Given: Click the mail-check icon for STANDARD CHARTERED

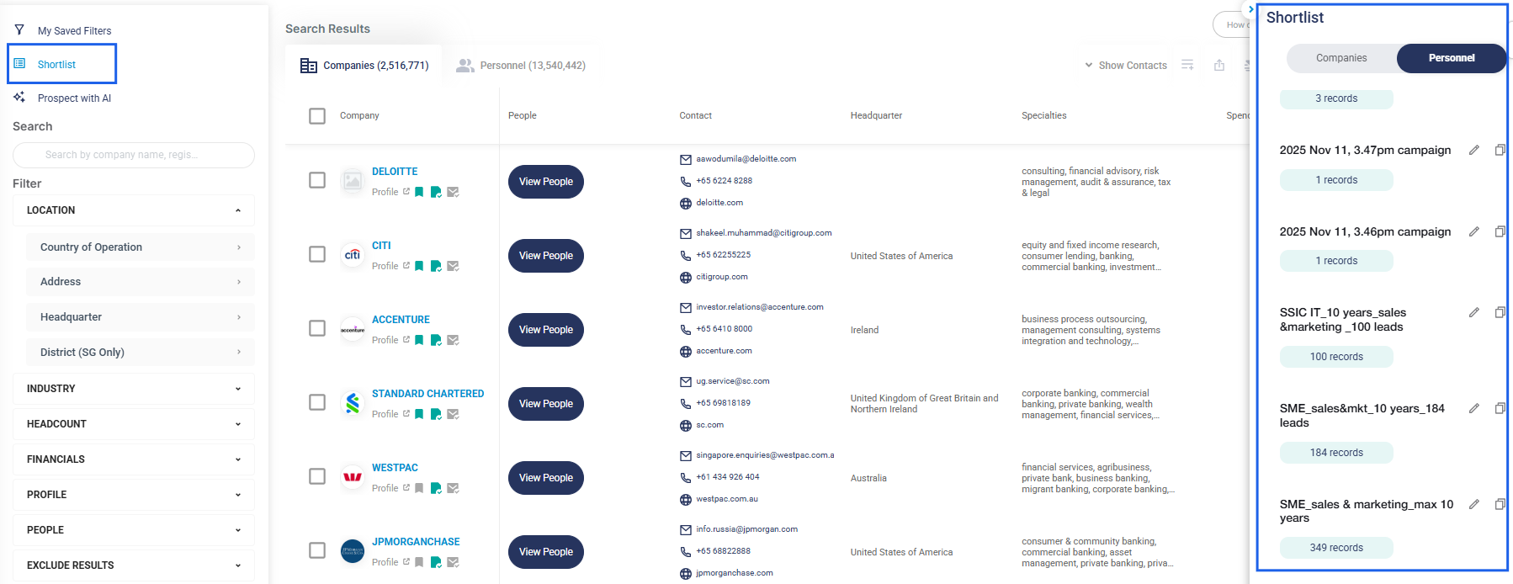Looking at the screenshot, I should [453, 414].
